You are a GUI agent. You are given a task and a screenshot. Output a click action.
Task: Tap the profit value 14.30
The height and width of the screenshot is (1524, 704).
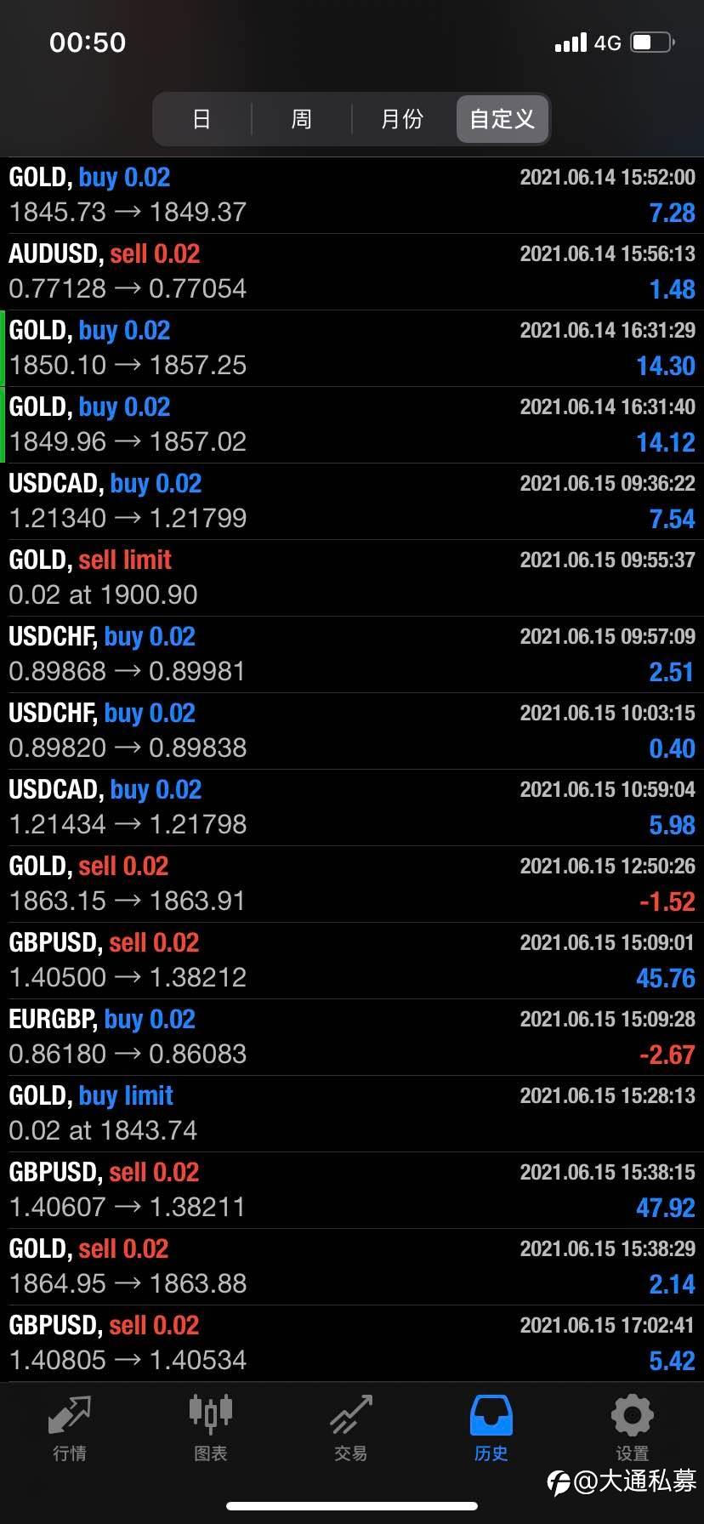(666, 366)
